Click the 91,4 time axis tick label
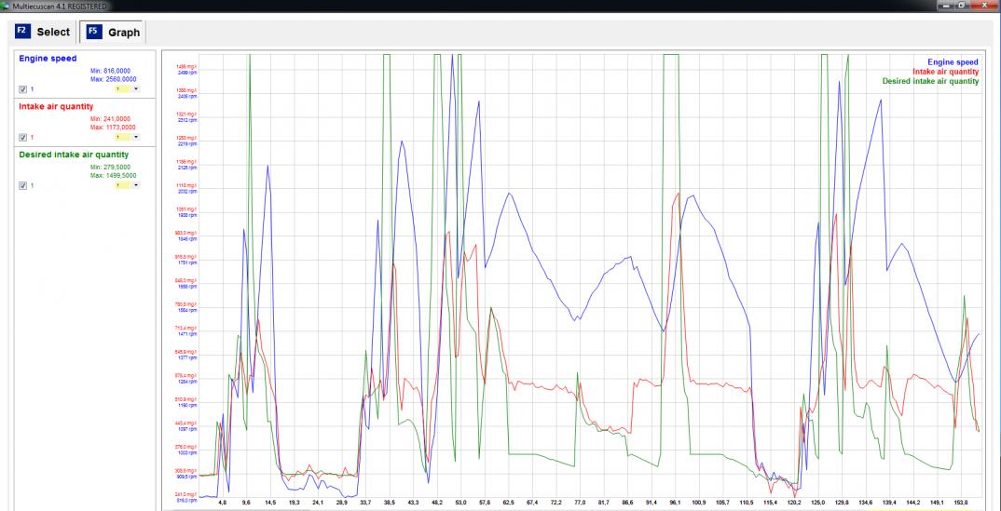The height and width of the screenshot is (511, 1001). point(651,503)
